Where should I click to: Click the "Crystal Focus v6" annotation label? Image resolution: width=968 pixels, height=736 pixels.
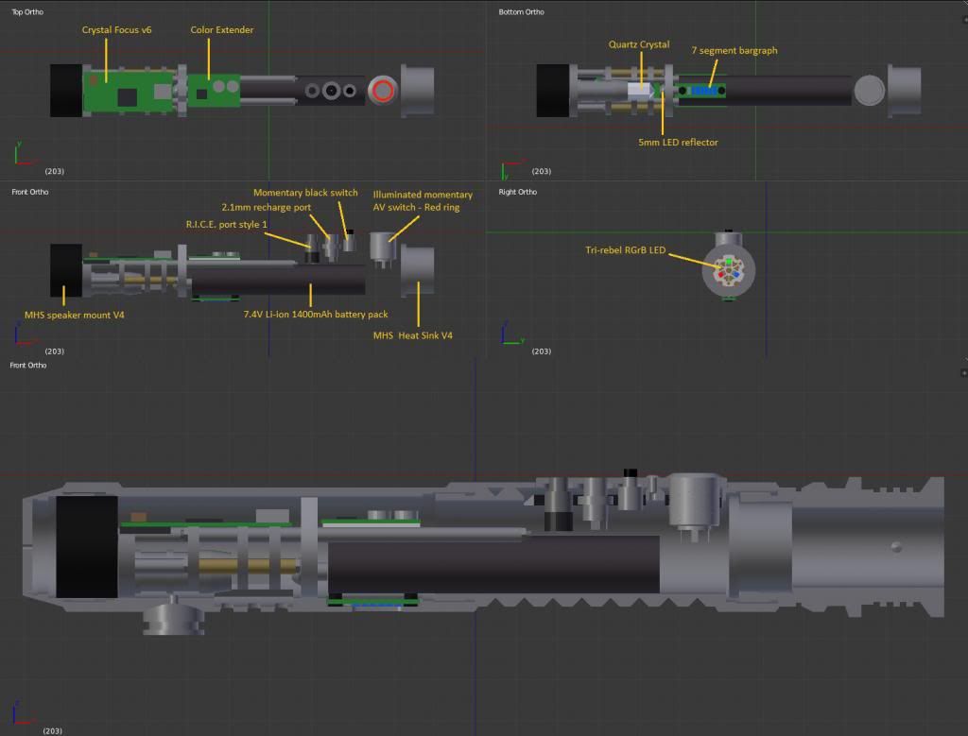coord(116,30)
